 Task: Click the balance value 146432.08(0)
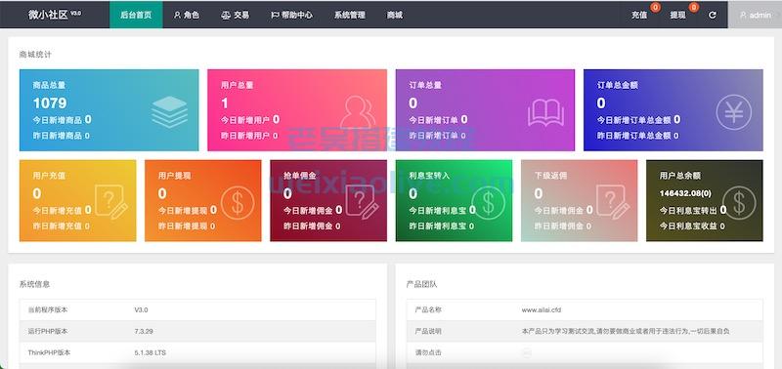pyautogui.click(x=686, y=193)
